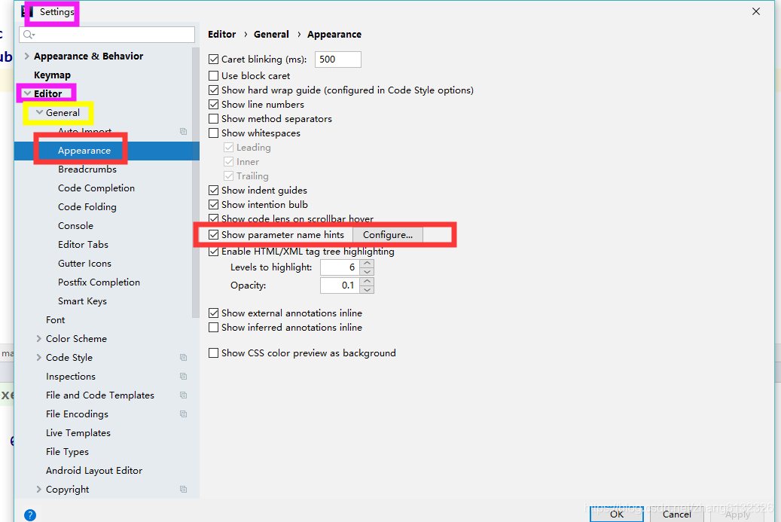Click the General breadcrumb in header
781x522 pixels.
coord(271,35)
